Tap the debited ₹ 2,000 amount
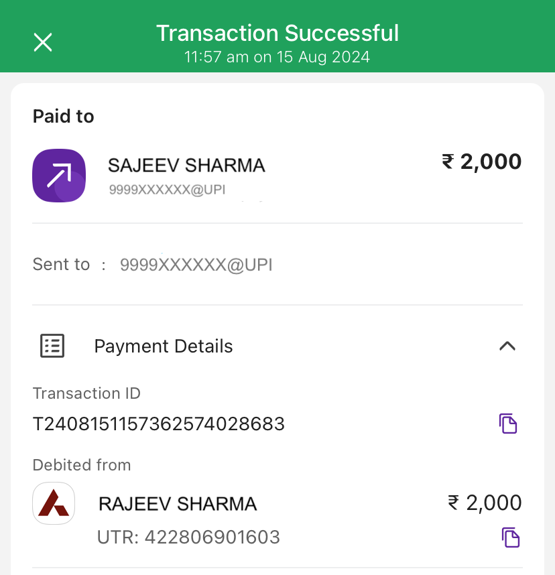The width and height of the screenshot is (555, 575). [484, 503]
